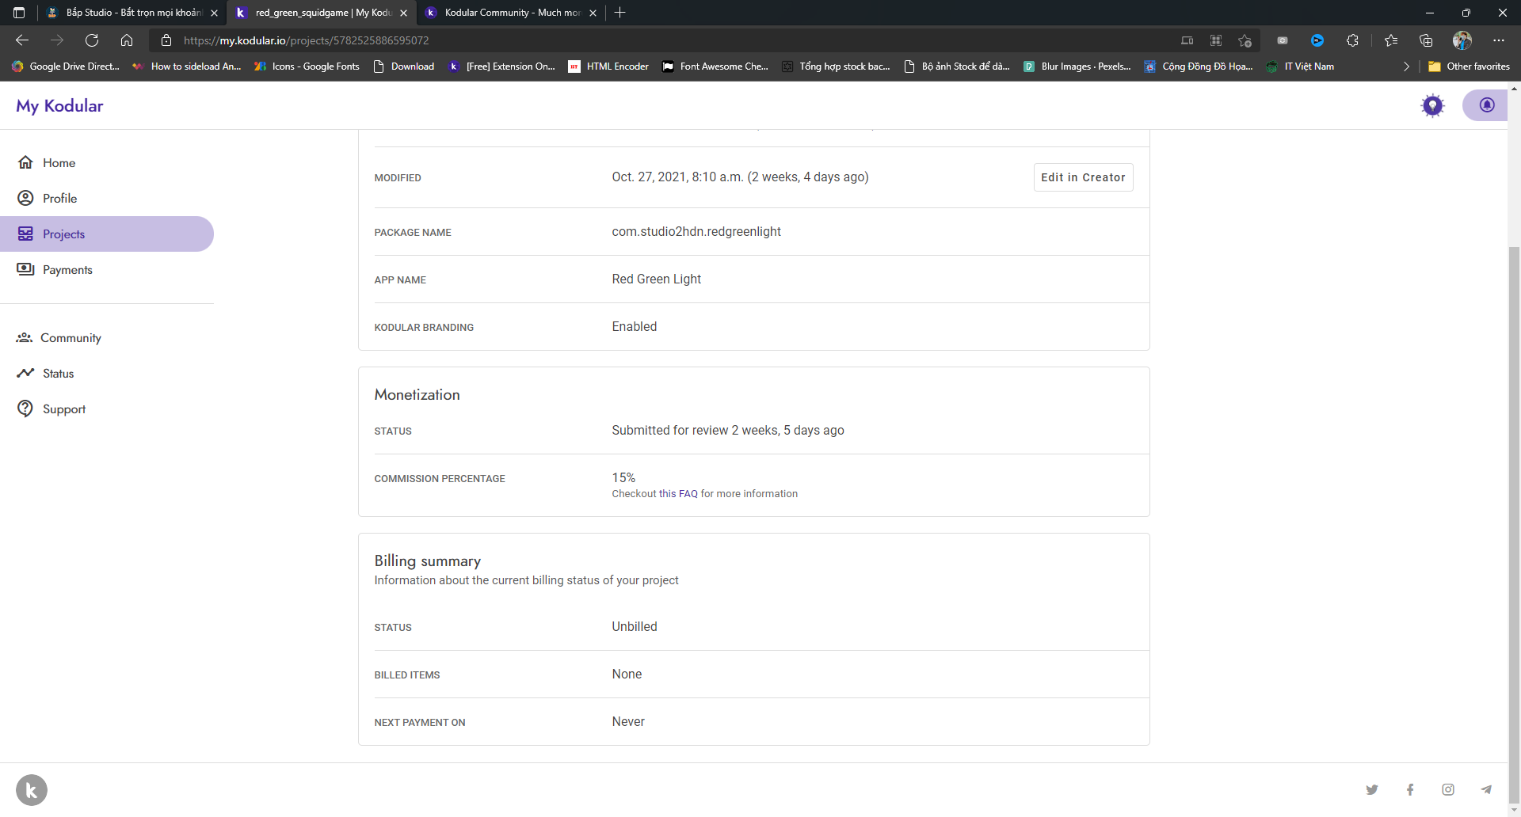
Task: Click the package name com.studio2hdn.redgreenlight
Action: [x=696, y=231]
